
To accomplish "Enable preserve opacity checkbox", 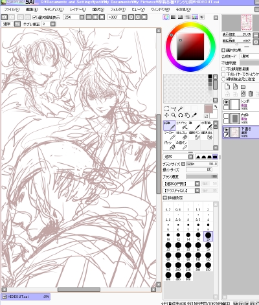I will 224,69.
